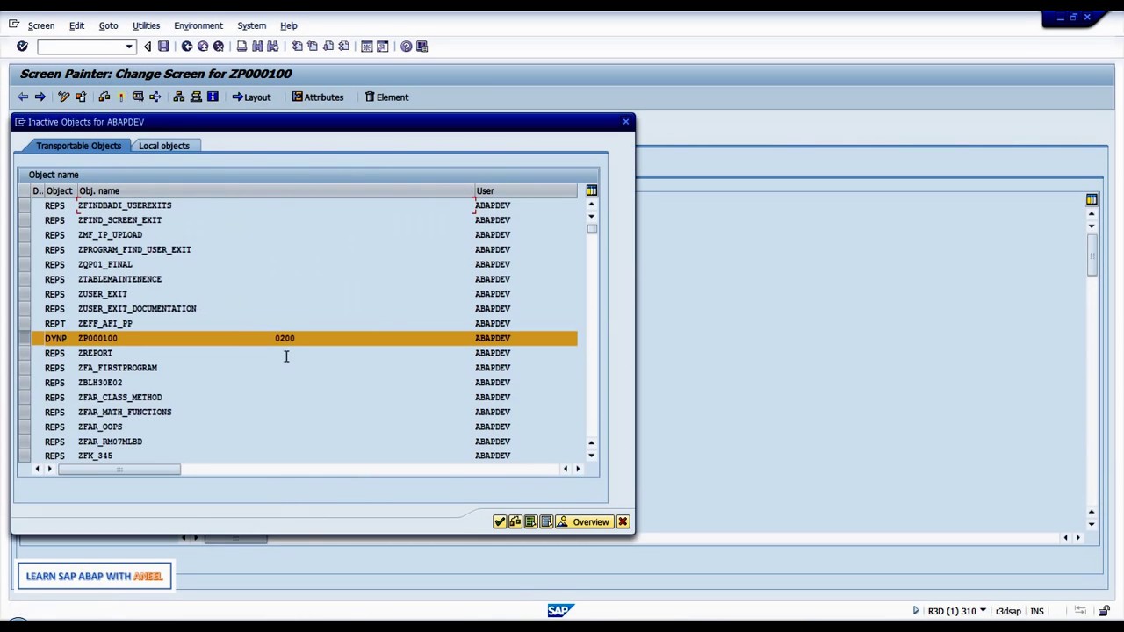Click the Activate matchstick icon
Viewport: 1124px width, 632px height.
tap(120, 97)
